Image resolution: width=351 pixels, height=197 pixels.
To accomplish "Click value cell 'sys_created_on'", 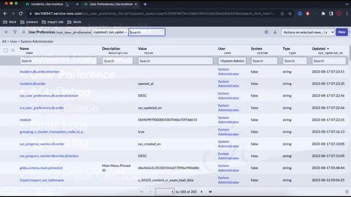I will [149, 144].
